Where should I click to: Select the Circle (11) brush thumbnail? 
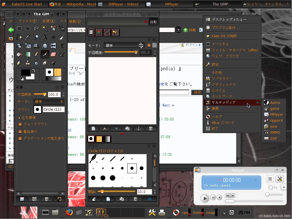[132, 168]
